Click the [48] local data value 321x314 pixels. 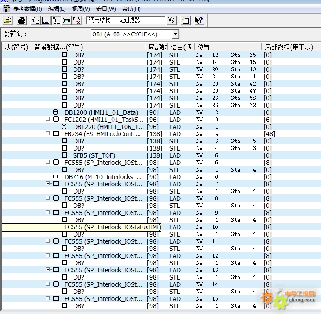269,134
